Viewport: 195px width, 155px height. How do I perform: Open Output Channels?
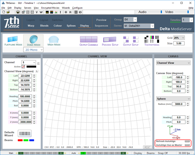coord(89,41)
